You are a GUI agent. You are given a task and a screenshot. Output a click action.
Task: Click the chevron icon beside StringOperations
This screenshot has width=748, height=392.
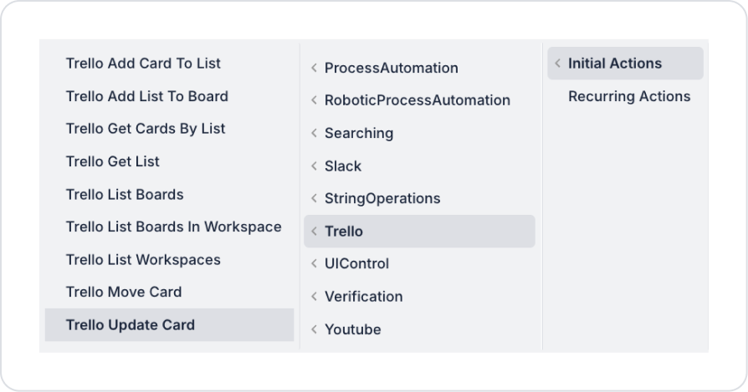point(314,198)
